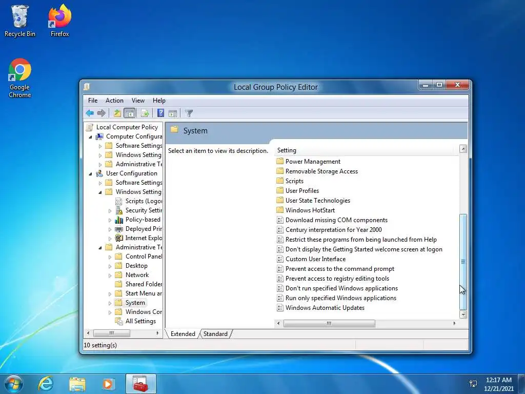Open Windows Explorer from the taskbar

coord(77,384)
